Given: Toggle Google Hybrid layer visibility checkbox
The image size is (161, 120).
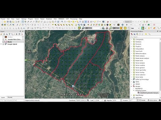Looking at the screenshot, I should tap(3, 44).
